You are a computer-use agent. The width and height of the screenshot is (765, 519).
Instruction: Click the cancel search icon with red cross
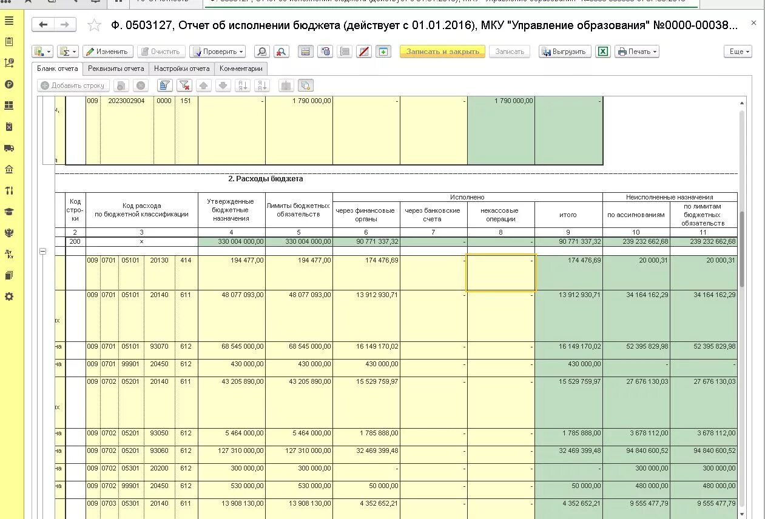[281, 52]
